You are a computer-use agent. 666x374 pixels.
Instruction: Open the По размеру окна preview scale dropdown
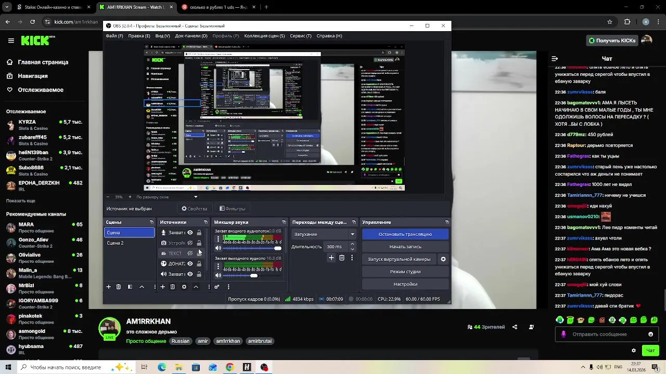(166, 197)
